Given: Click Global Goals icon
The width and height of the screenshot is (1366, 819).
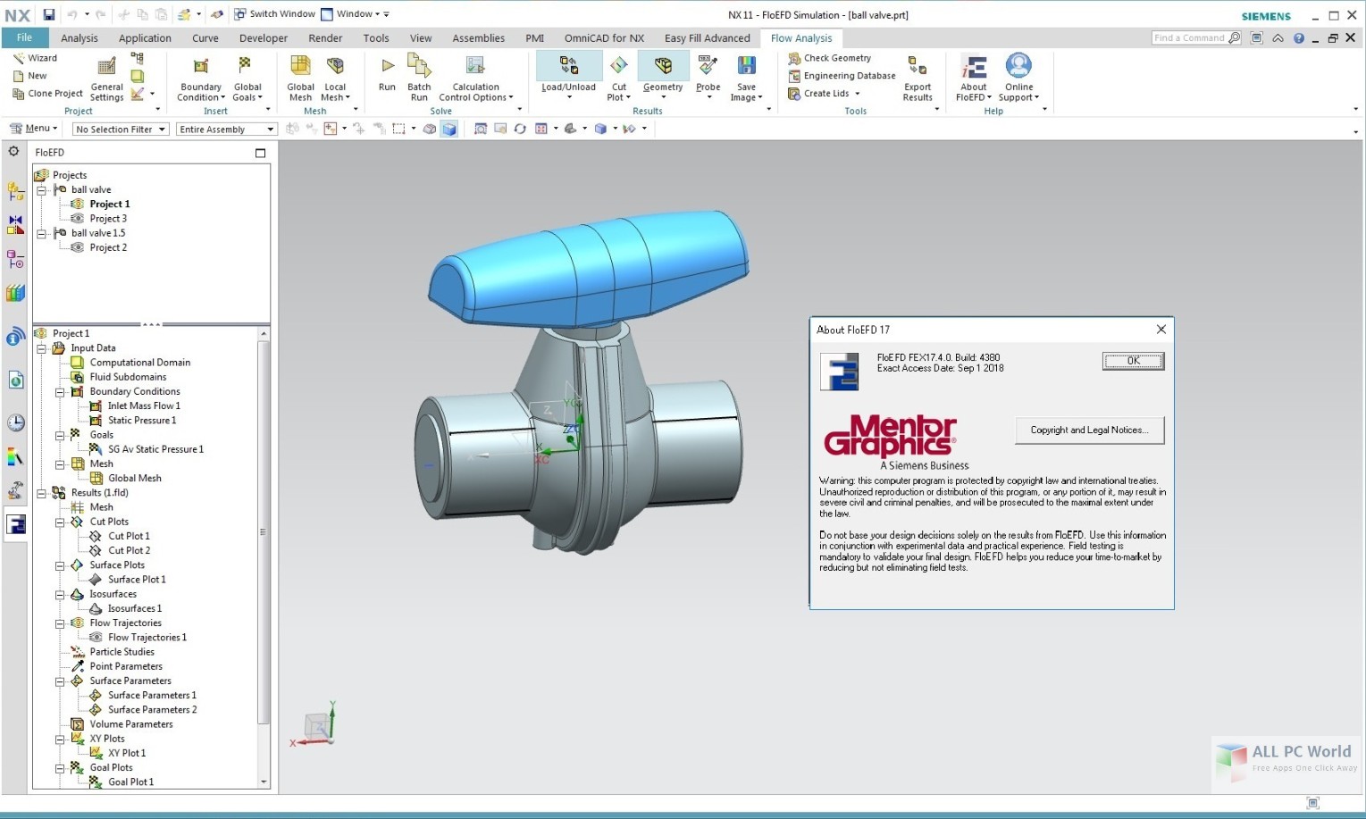Looking at the screenshot, I should (x=245, y=65).
